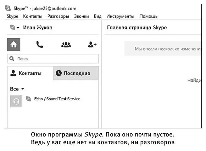Screen dimensions: 206x151
Task: Click the status icon beside Иван Жуков
Action: click(x=13, y=27)
